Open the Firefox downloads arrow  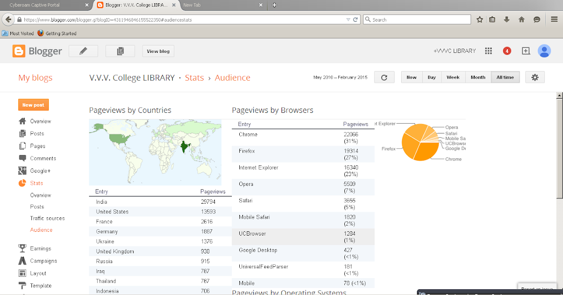coord(507,20)
